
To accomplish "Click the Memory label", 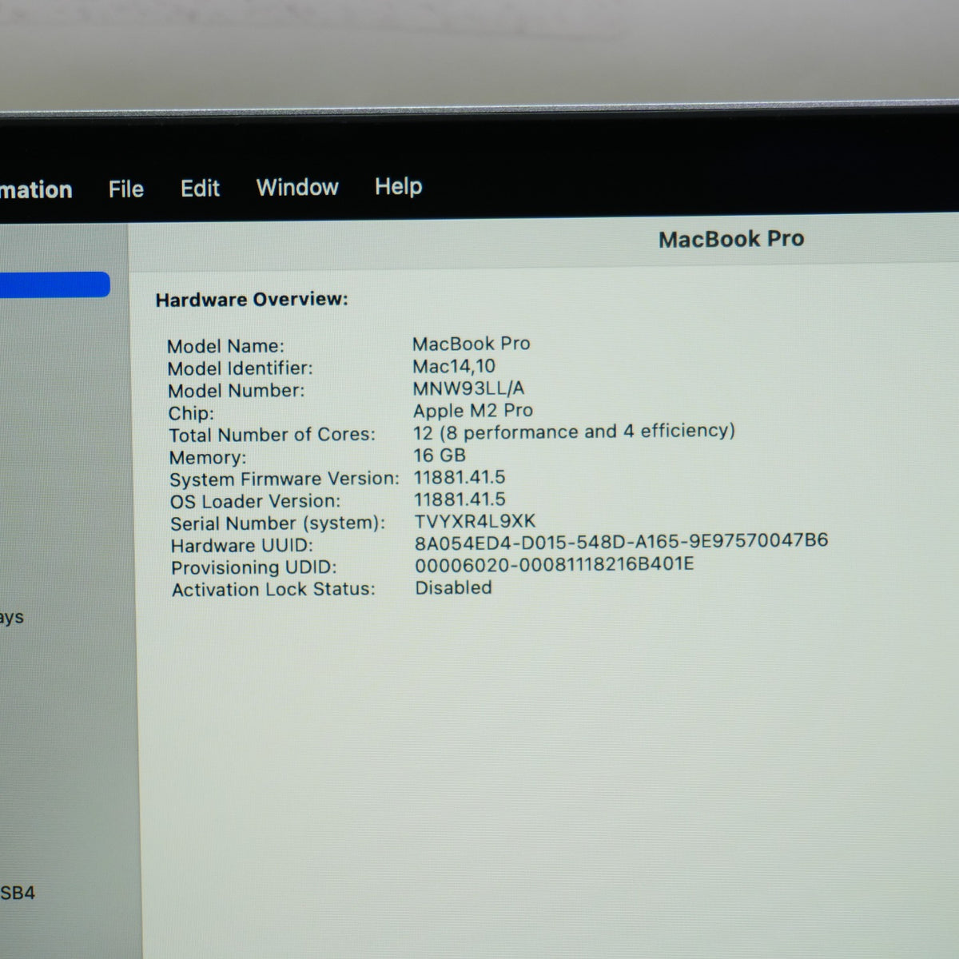I will click(208, 458).
